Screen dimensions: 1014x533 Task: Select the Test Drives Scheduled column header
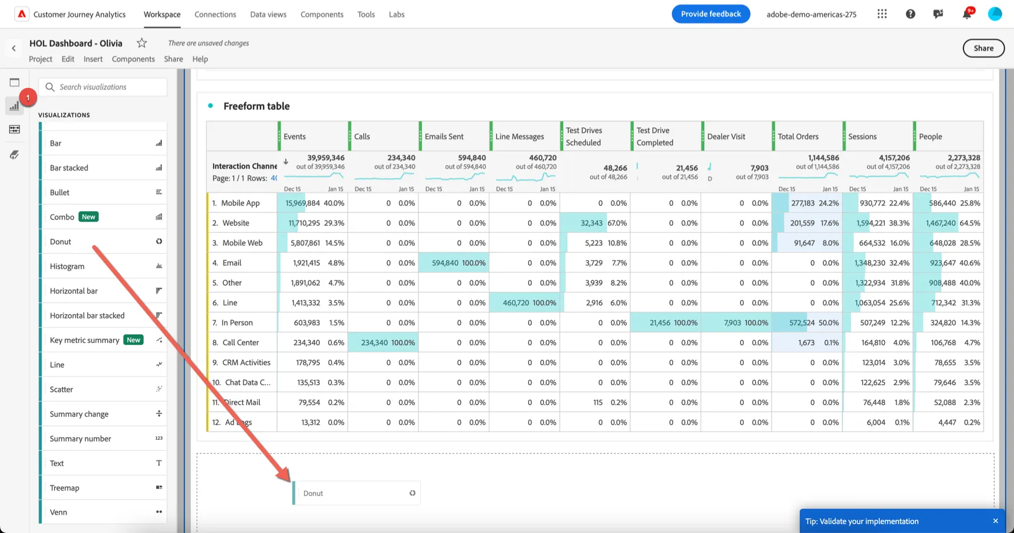click(x=595, y=136)
